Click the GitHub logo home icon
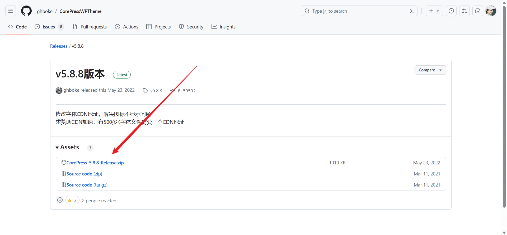507x235 pixels. click(x=26, y=11)
